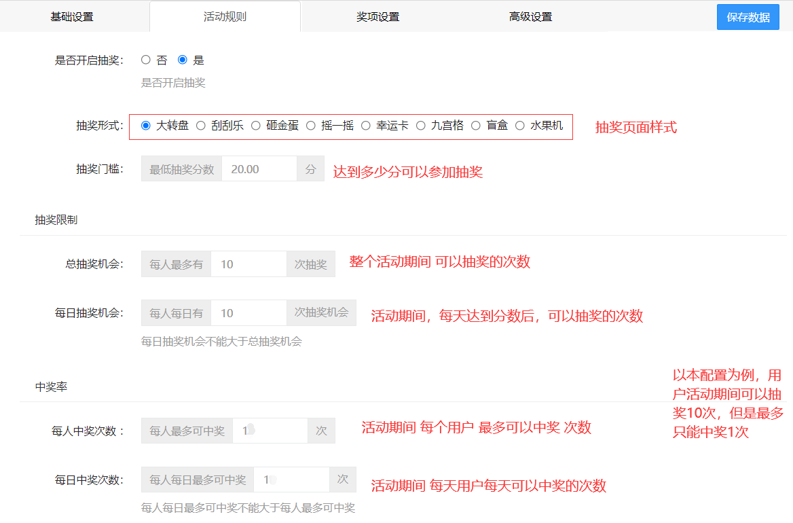
Task: Click the 每日中奖次数 field label
Action: pos(90,480)
